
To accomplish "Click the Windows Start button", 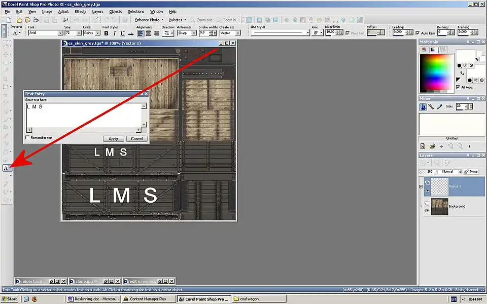I will pos(10,299).
